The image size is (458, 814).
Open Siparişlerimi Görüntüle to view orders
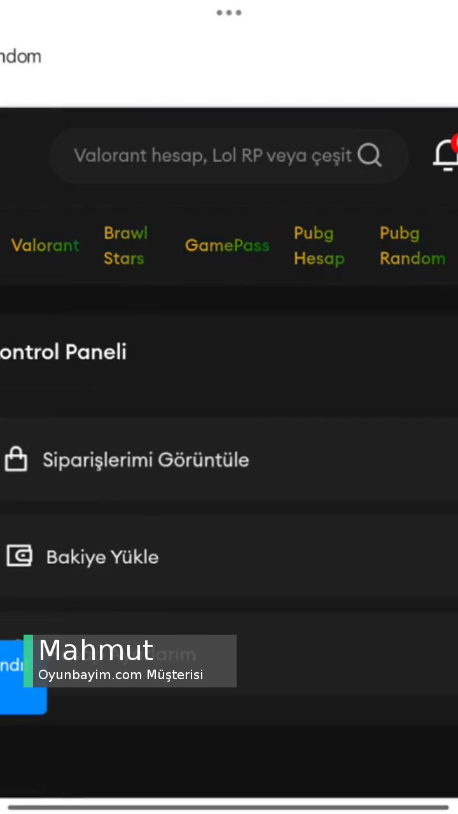point(146,459)
